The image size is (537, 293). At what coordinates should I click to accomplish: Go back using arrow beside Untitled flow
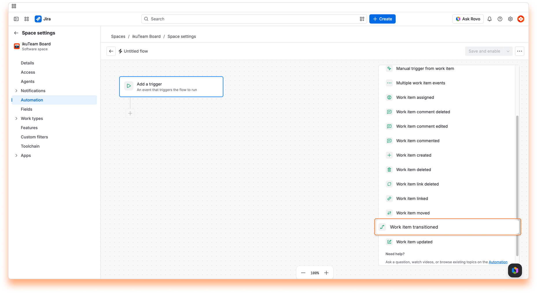(x=111, y=51)
